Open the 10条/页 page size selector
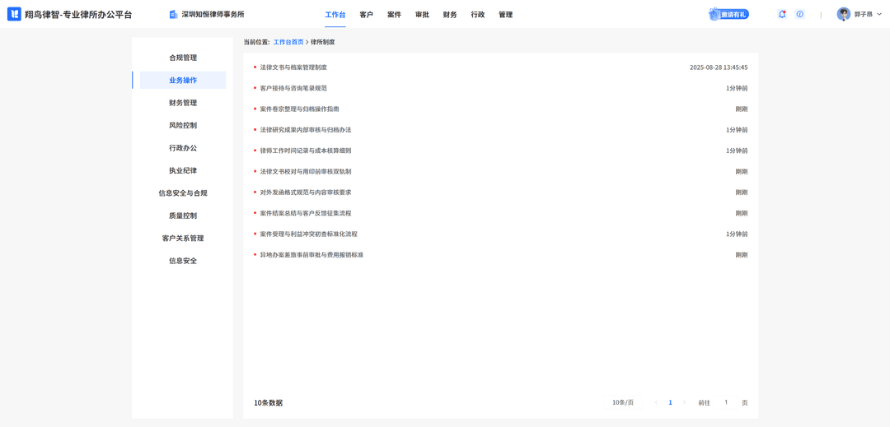The image size is (890, 427). [623, 402]
